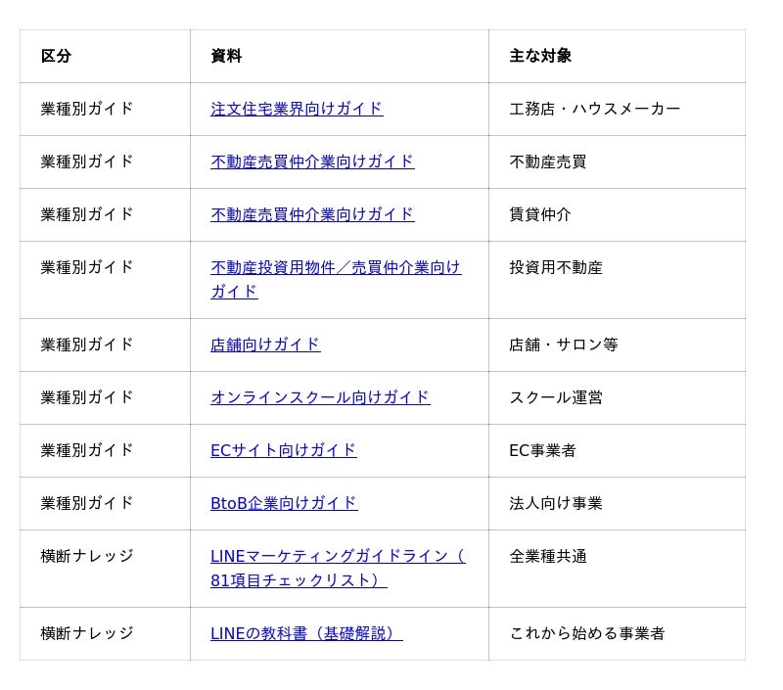
Task: Open 不動産売買仲介業向けガイド link for 不動産売買
Action: click(312, 161)
